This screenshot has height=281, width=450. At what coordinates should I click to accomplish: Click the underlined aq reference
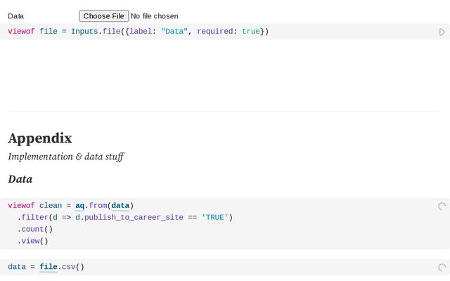coord(80,206)
